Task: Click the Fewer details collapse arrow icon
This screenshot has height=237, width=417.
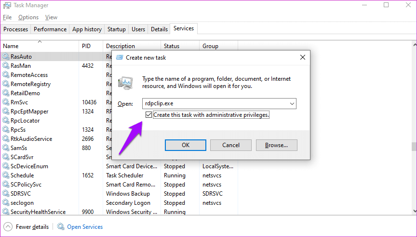Action: point(8,226)
